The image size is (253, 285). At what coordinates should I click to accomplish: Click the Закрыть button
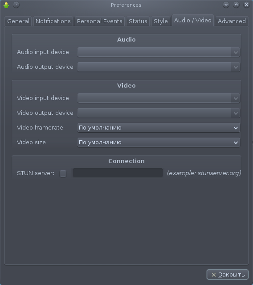(x=228, y=275)
